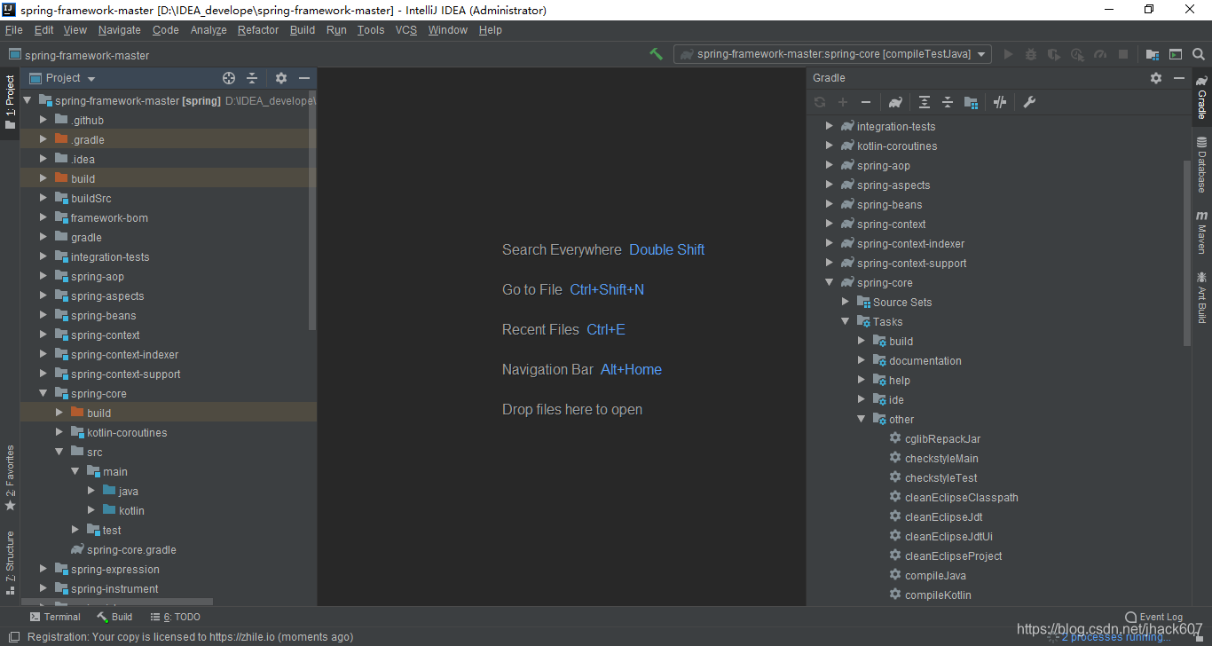Click the Gradle reimport refresh icon
The image size is (1212, 646).
[820, 102]
